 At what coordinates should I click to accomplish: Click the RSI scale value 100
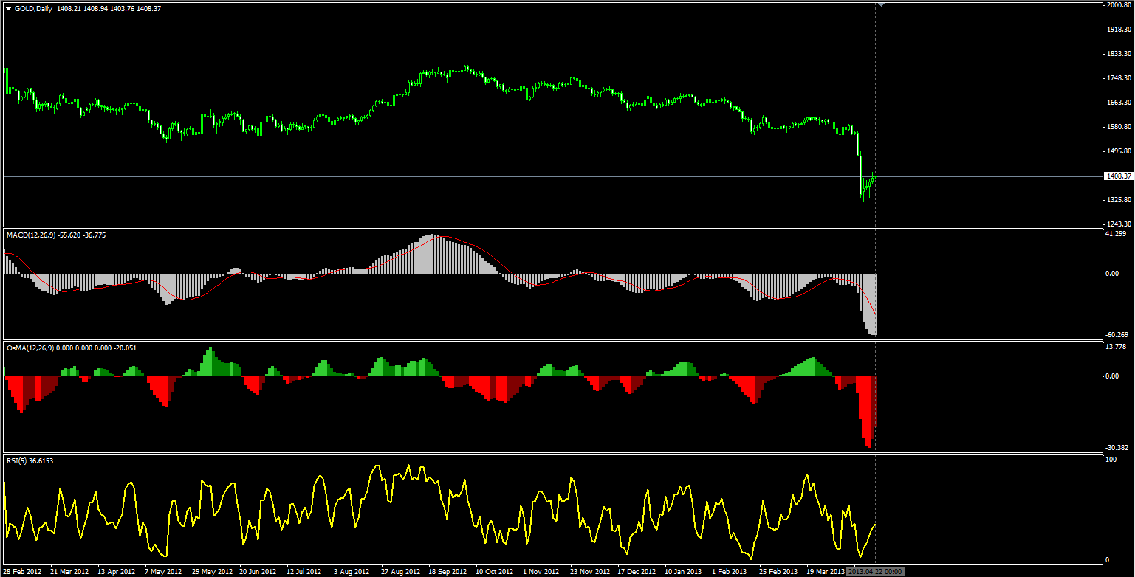coord(1111,460)
